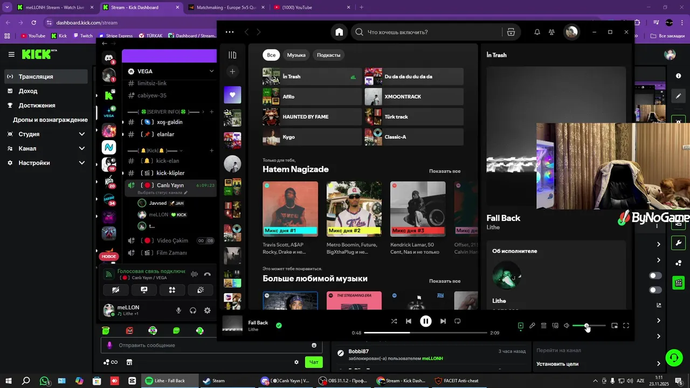Open Discord direct messages home icon
This screenshot has width=690, height=388.
tap(109, 58)
